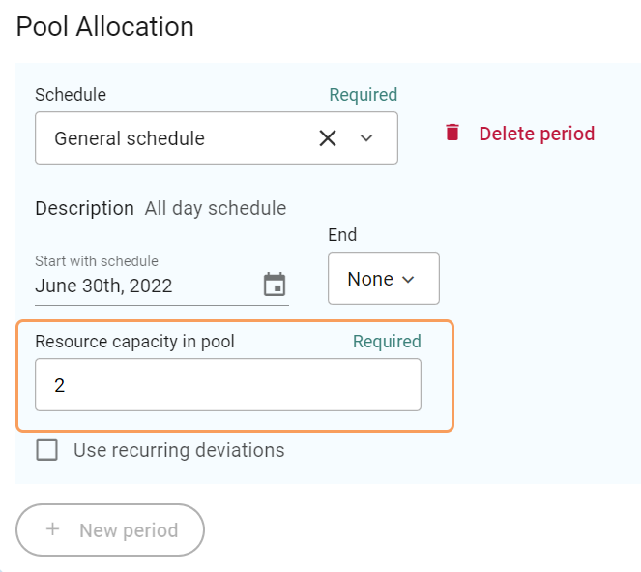Focus the Resource capacity in pool field
641x572 pixels.
227,385
